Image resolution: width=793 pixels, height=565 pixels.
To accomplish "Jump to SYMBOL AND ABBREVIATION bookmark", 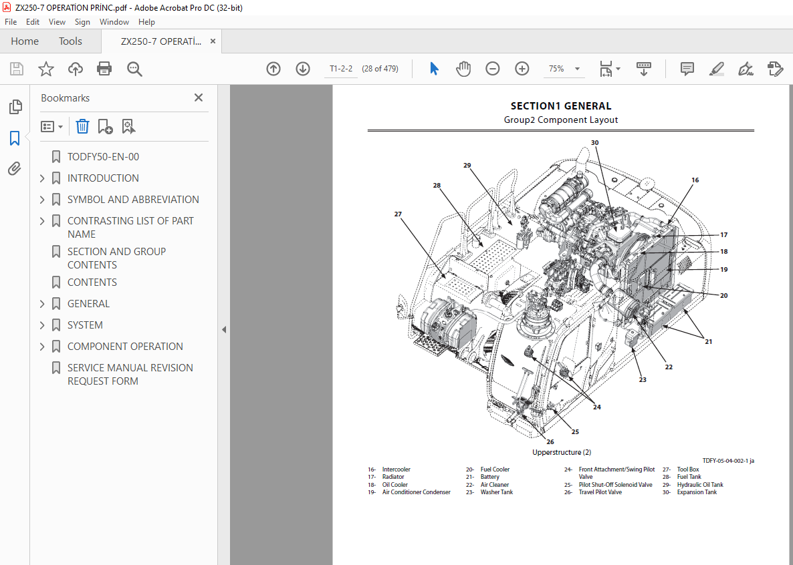I will [x=134, y=200].
